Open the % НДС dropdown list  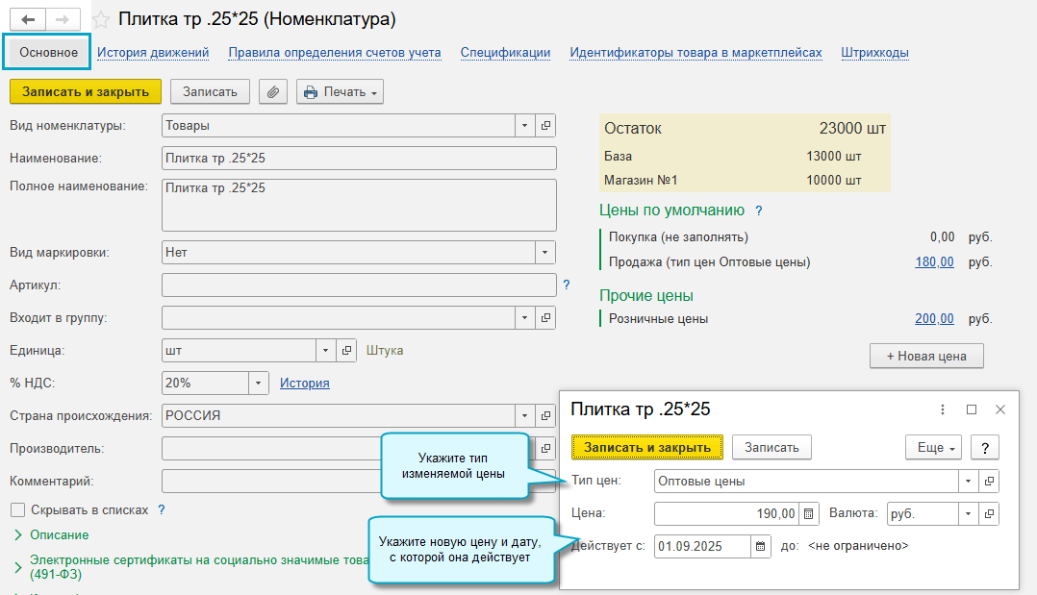click(x=258, y=383)
